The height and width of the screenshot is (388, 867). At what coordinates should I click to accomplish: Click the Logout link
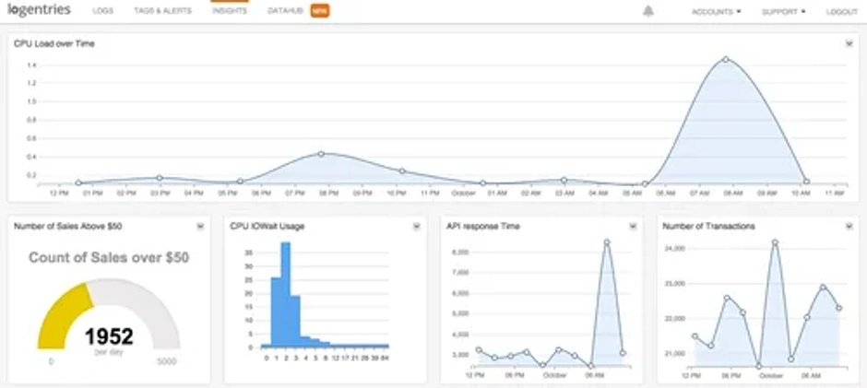pos(841,12)
